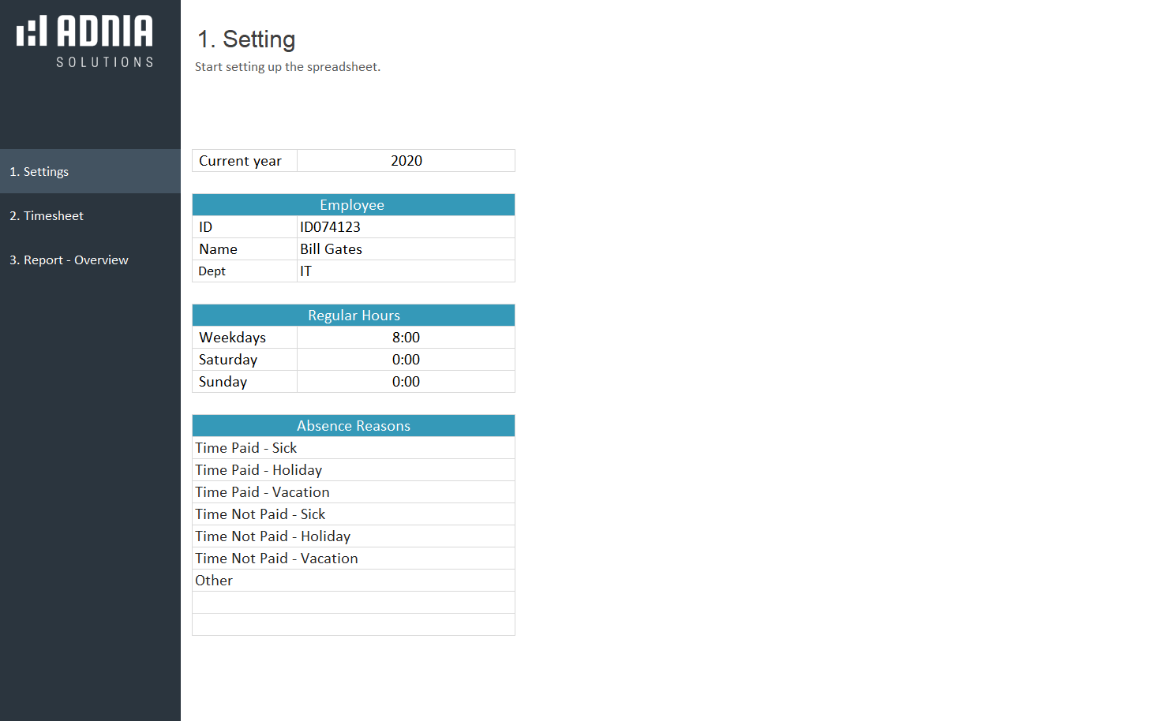This screenshot has width=1169, height=721.
Task: Select the Absence Reasons table header
Action: coord(353,426)
